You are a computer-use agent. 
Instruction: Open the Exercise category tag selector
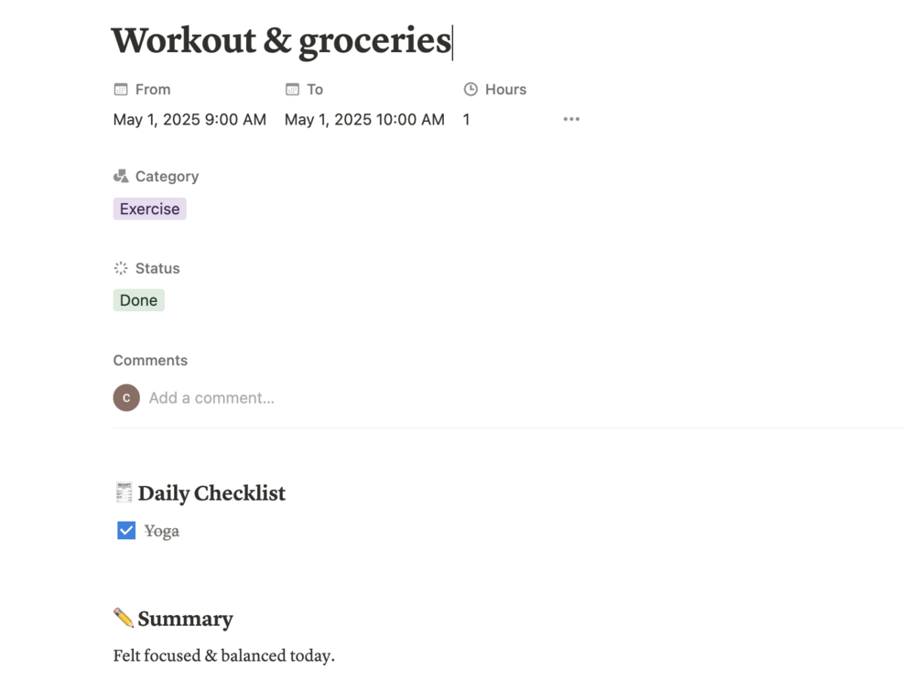click(x=149, y=209)
